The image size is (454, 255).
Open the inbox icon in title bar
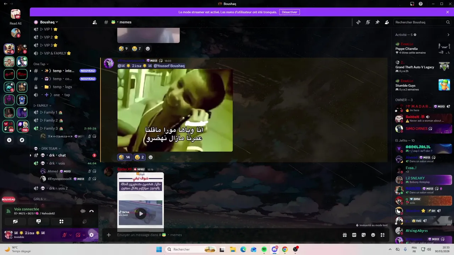coord(412,4)
